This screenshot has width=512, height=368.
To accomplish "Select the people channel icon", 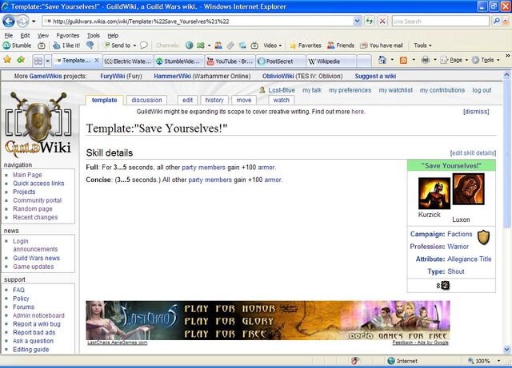I will point(218,46).
